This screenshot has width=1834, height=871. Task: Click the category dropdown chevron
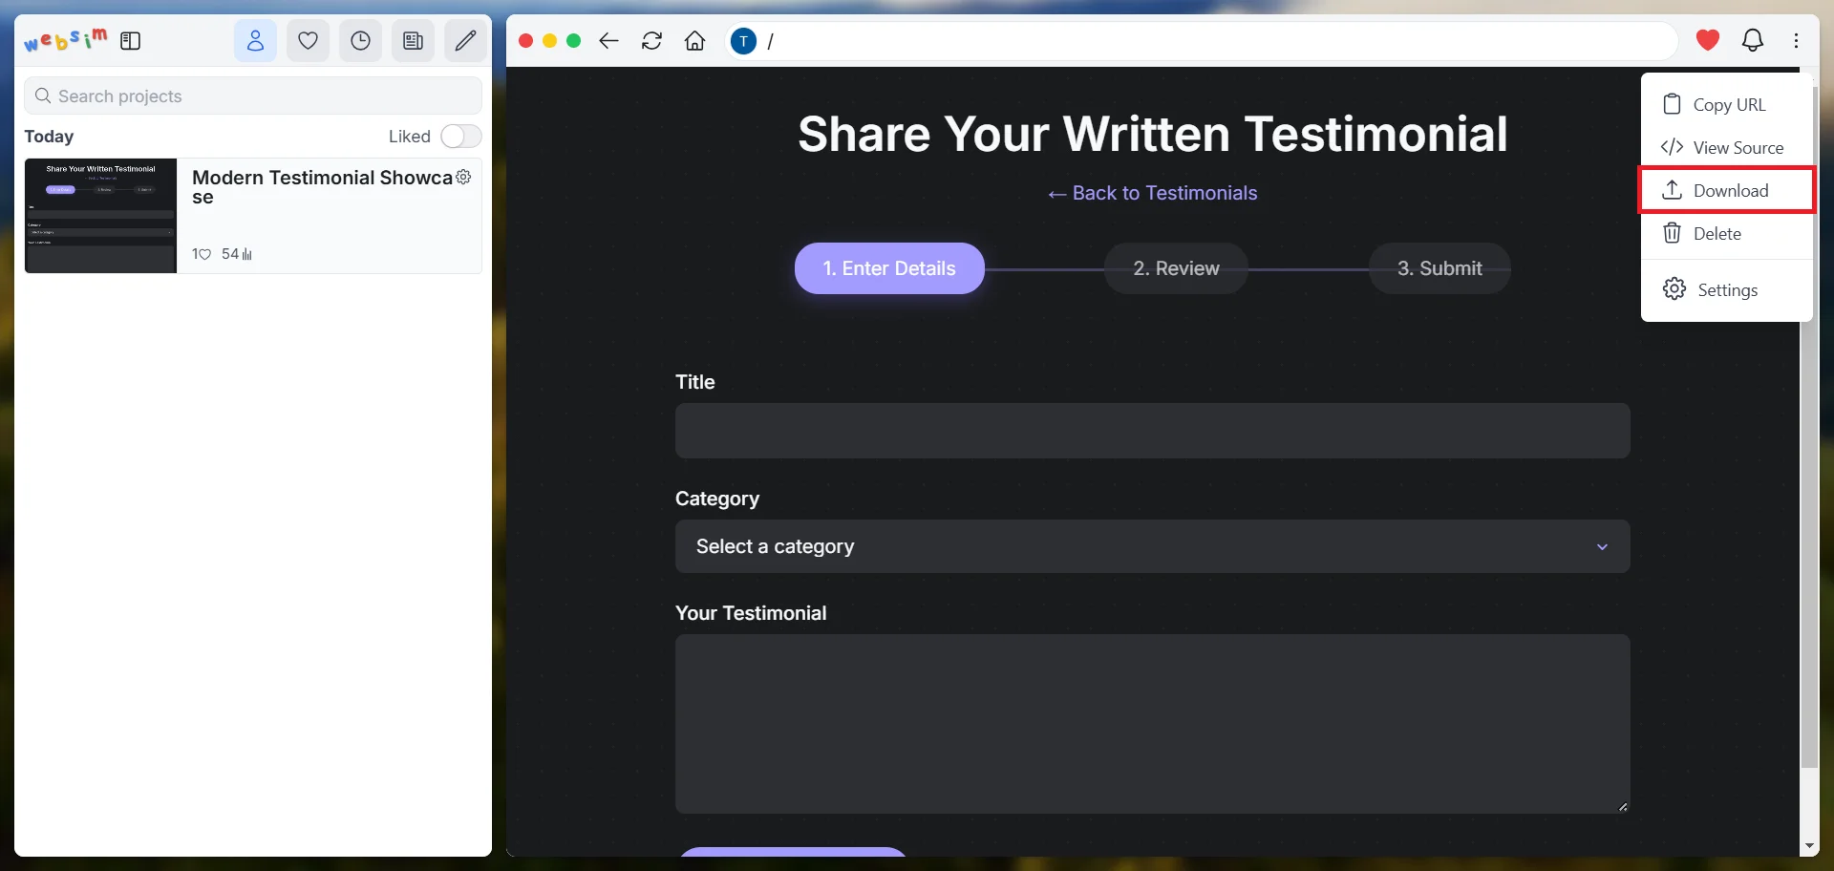click(1602, 547)
